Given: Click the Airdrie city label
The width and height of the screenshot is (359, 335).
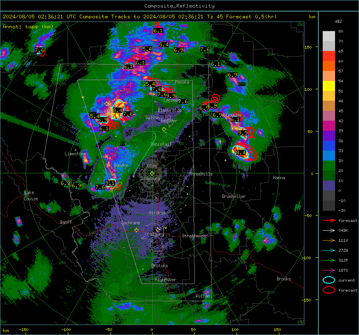Looking at the screenshot, I should tap(157, 213).
